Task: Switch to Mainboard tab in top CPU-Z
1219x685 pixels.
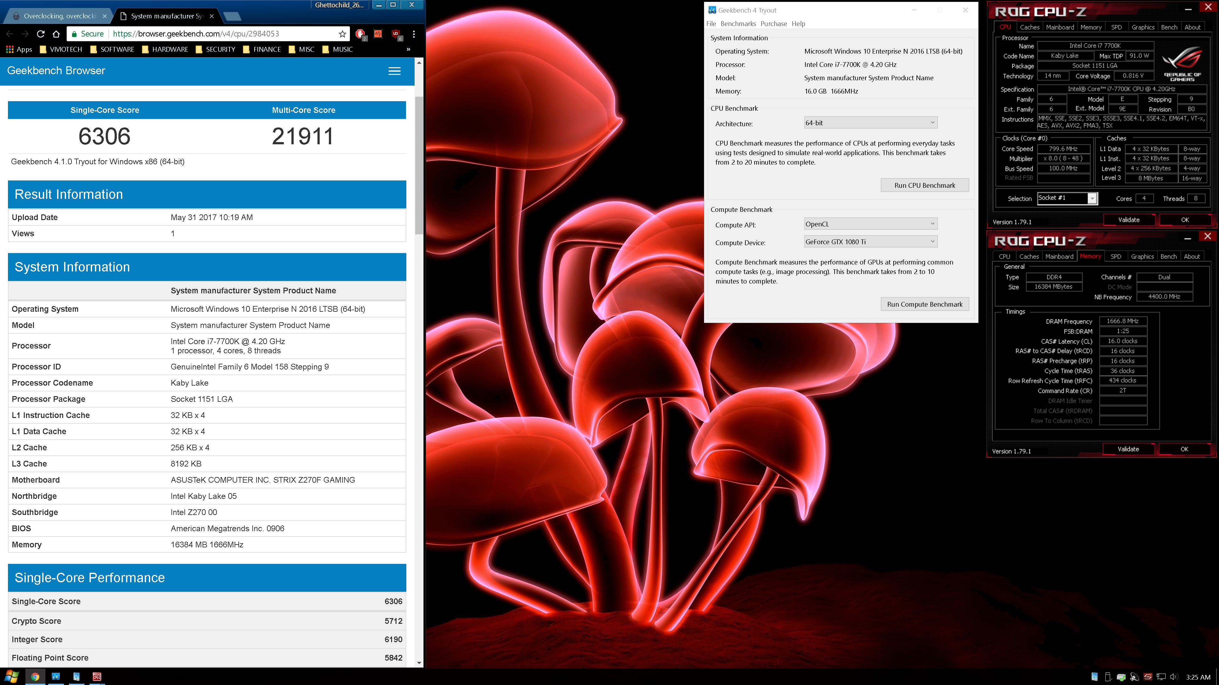Action: coord(1060,27)
